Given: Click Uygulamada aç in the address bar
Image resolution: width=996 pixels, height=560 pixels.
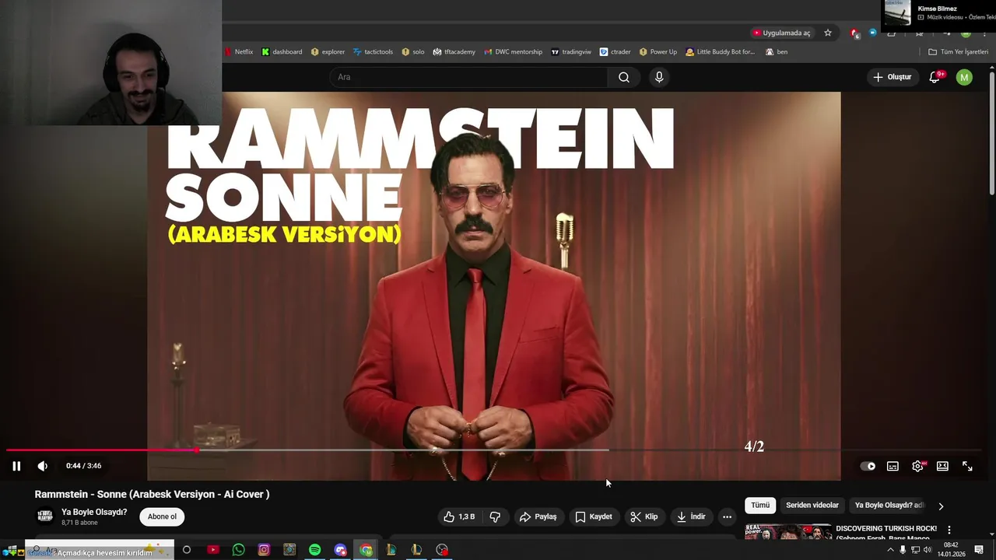Looking at the screenshot, I should [x=781, y=33].
